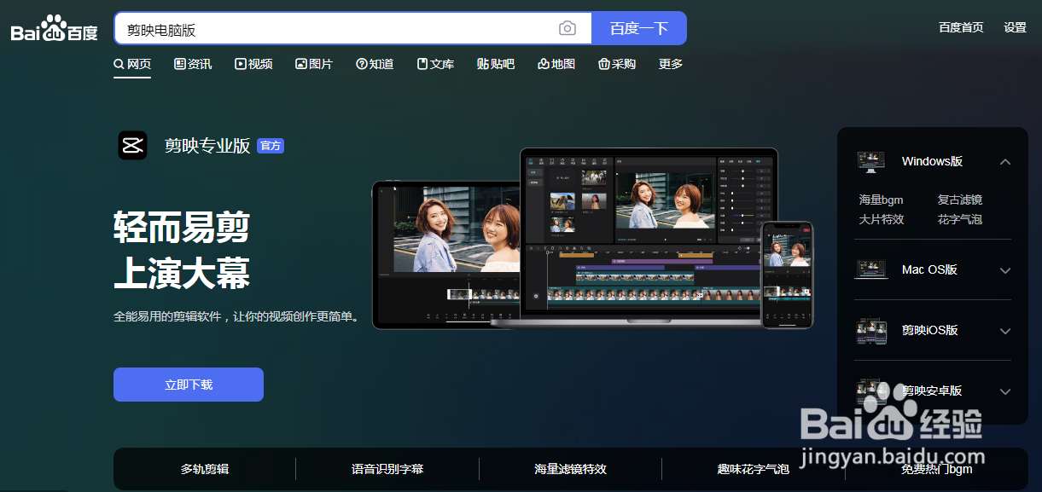Click the tablet preview image
1042x492 pixels.
pos(445,254)
